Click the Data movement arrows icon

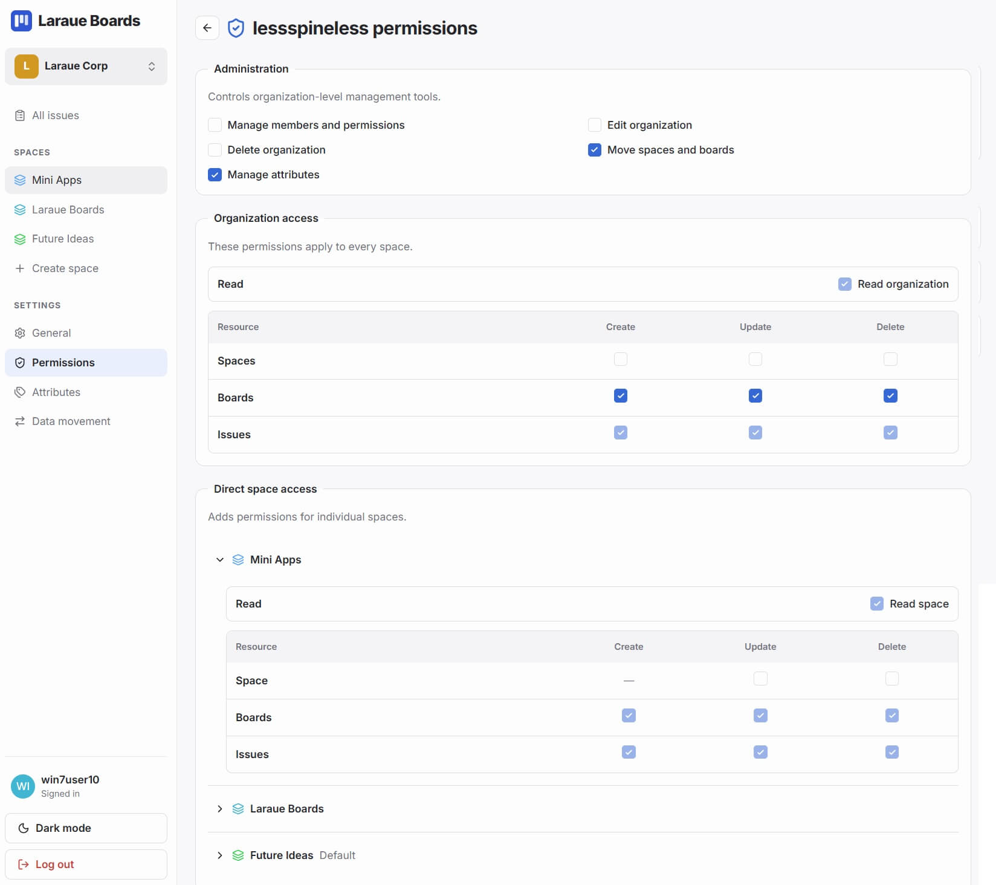(20, 421)
